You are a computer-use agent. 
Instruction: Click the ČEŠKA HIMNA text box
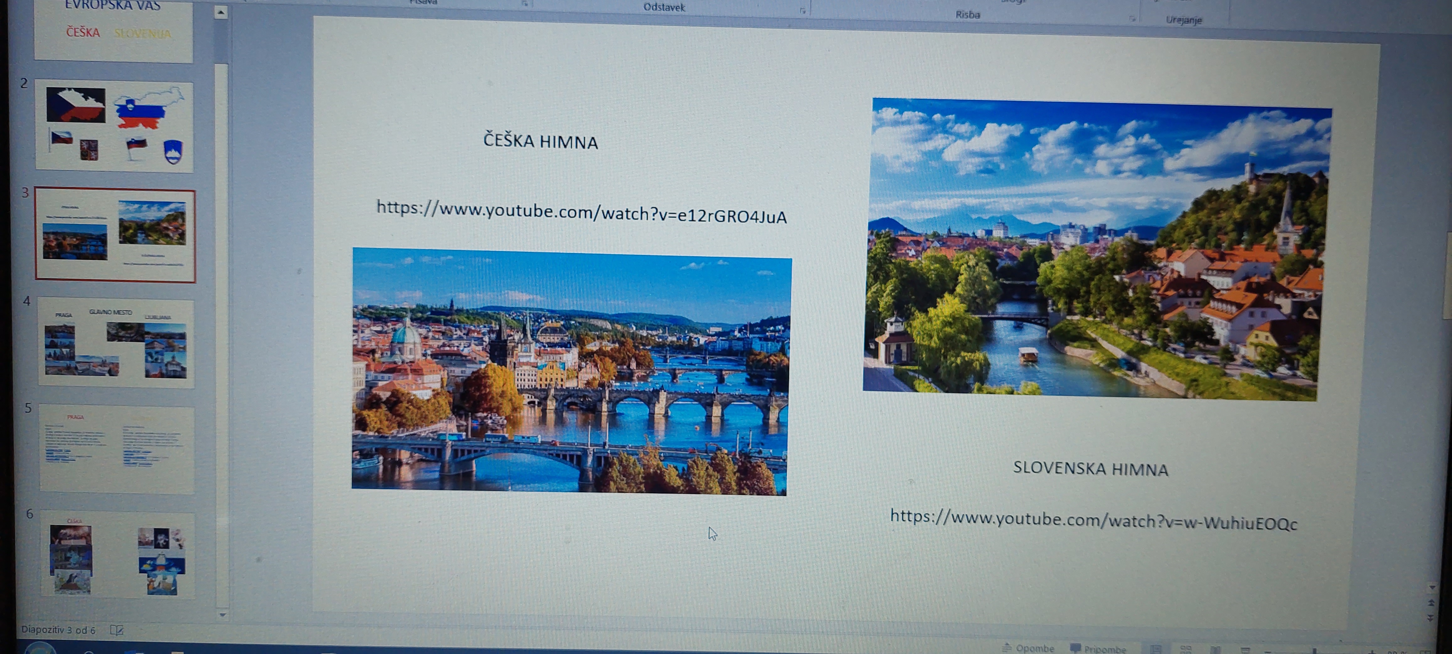coord(540,141)
